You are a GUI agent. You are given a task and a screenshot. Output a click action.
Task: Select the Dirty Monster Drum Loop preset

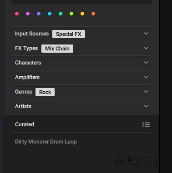(46, 142)
